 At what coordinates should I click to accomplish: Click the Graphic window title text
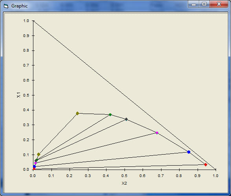click(20, 6)
